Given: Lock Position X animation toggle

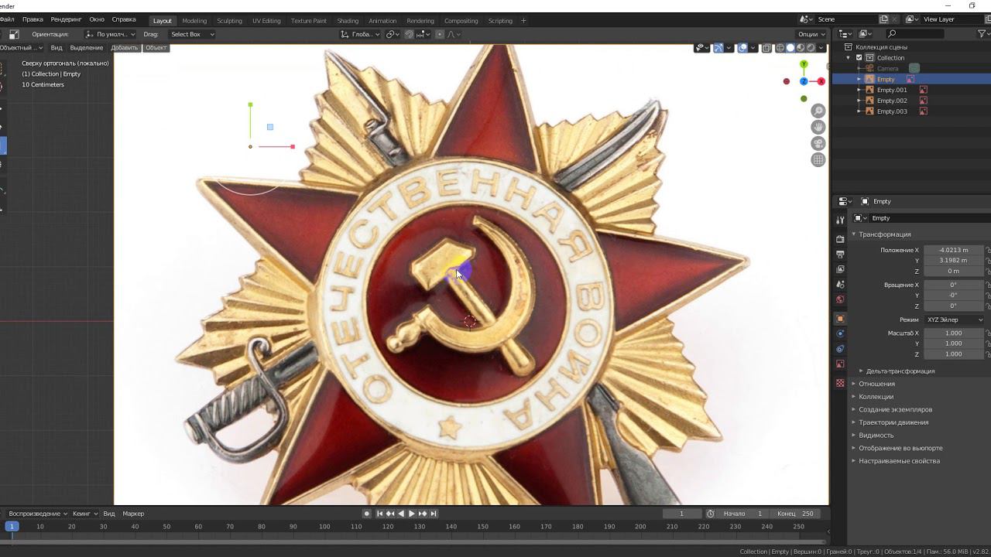Looking at the screenshot, I should 987,250.
